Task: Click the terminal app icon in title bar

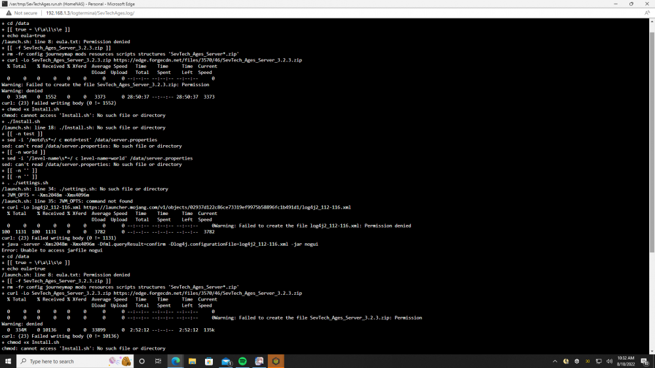Action: point(5,4)
